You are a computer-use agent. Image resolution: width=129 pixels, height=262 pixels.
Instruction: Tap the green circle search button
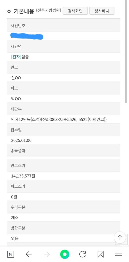coord(65,254)
